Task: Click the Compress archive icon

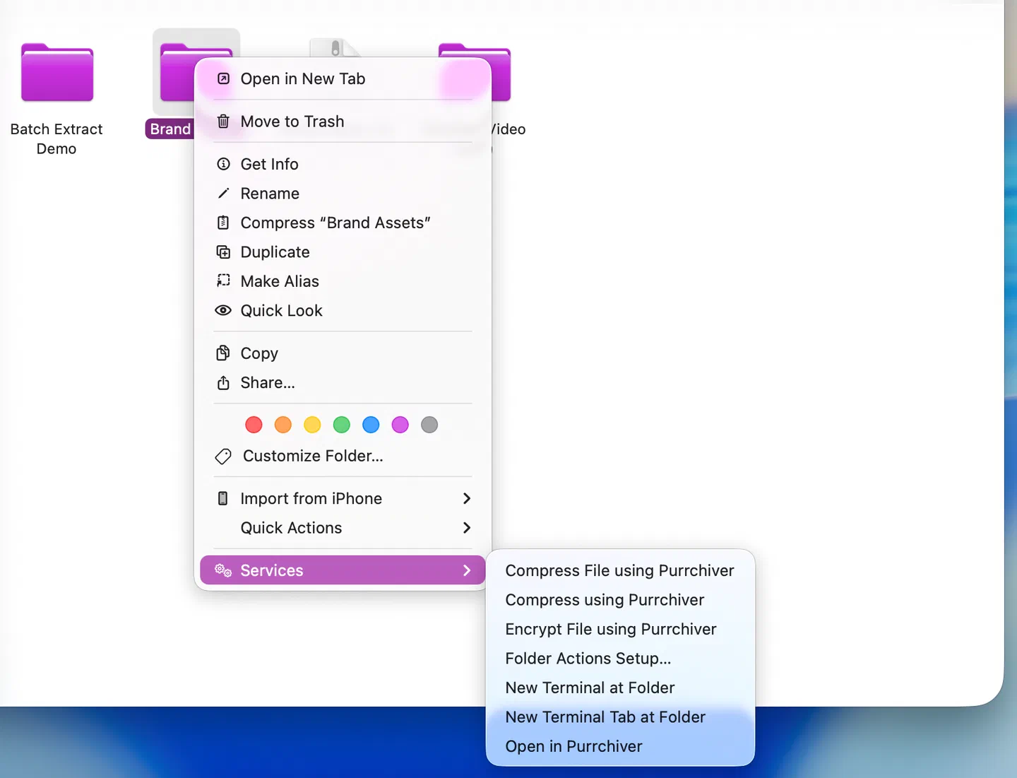Action: tap(223, 223)
